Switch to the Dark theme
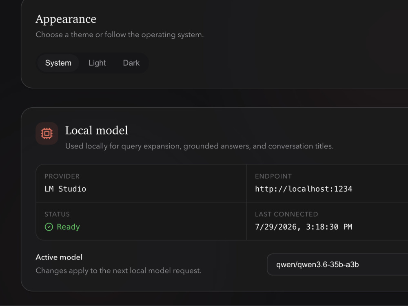This screenshot has width=408, height=306. pyautogui.click(x=131, y=63)
